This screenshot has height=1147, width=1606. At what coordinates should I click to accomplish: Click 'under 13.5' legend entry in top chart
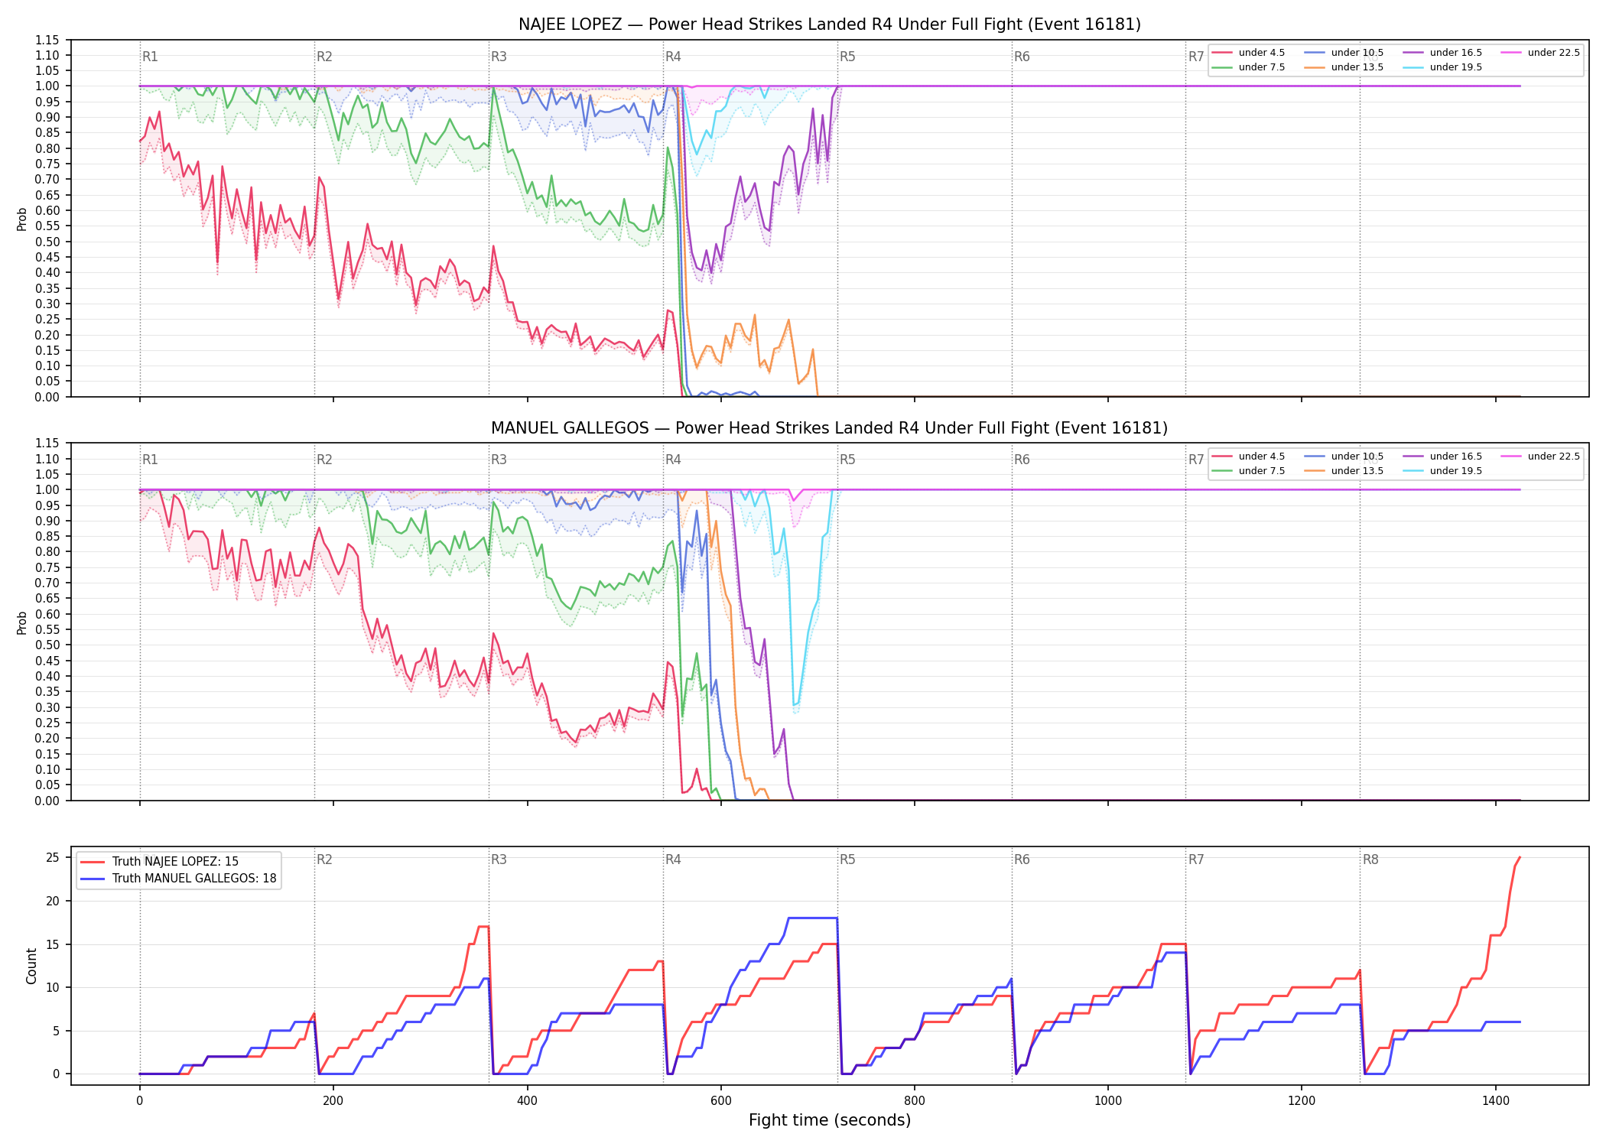coord(1344,67)
